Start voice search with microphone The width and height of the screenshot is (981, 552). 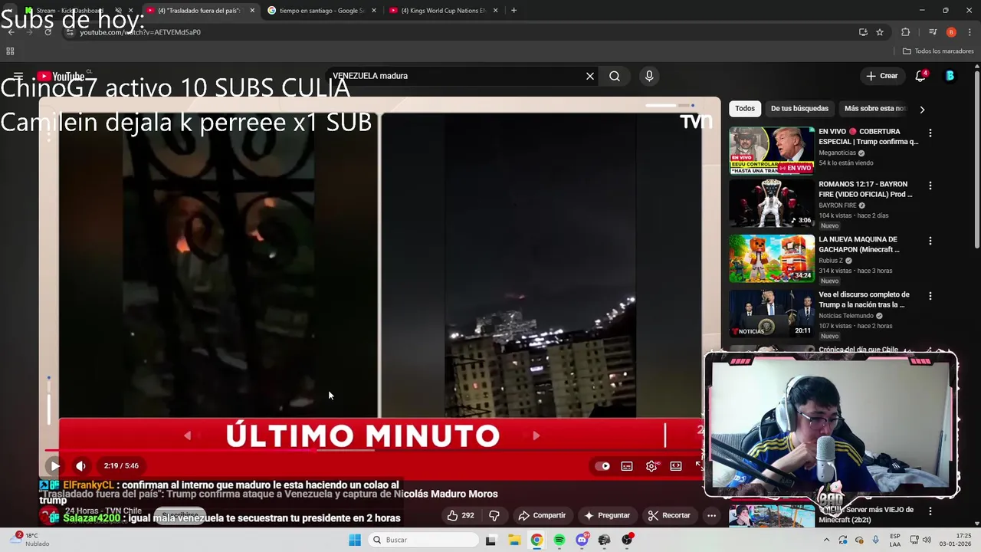(x=649, y=76)
